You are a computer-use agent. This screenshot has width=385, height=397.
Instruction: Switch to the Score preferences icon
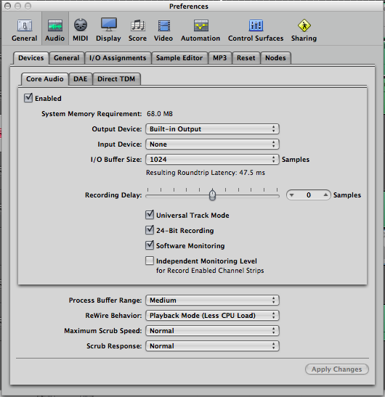(x=137, y=25)
